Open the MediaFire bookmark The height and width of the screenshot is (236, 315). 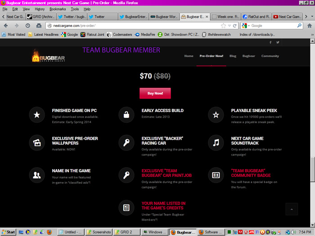145,35
